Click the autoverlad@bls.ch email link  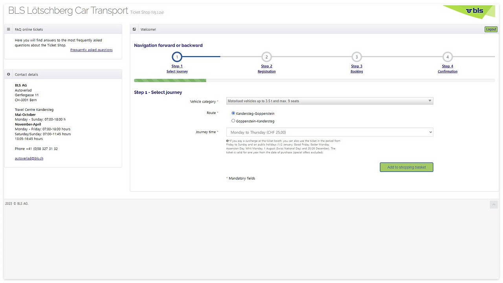29,158
